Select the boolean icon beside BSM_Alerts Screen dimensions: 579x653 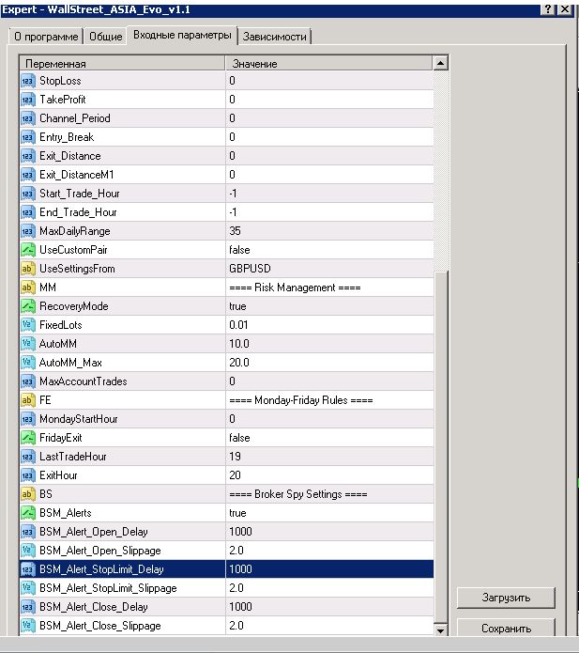point(28,513)
